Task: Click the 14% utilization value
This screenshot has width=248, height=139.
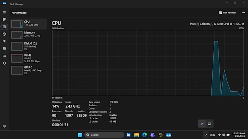Action: pyautogui.click(x=55, y=106)
